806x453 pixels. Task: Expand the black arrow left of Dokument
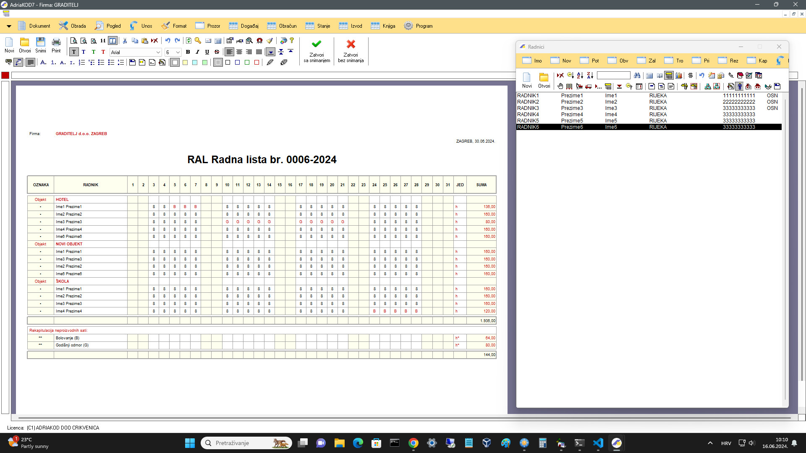point(9,26)
